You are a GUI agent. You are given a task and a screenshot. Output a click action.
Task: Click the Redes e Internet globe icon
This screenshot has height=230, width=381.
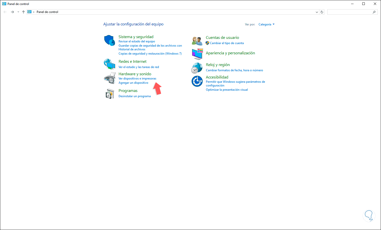(x=110, y=64)
